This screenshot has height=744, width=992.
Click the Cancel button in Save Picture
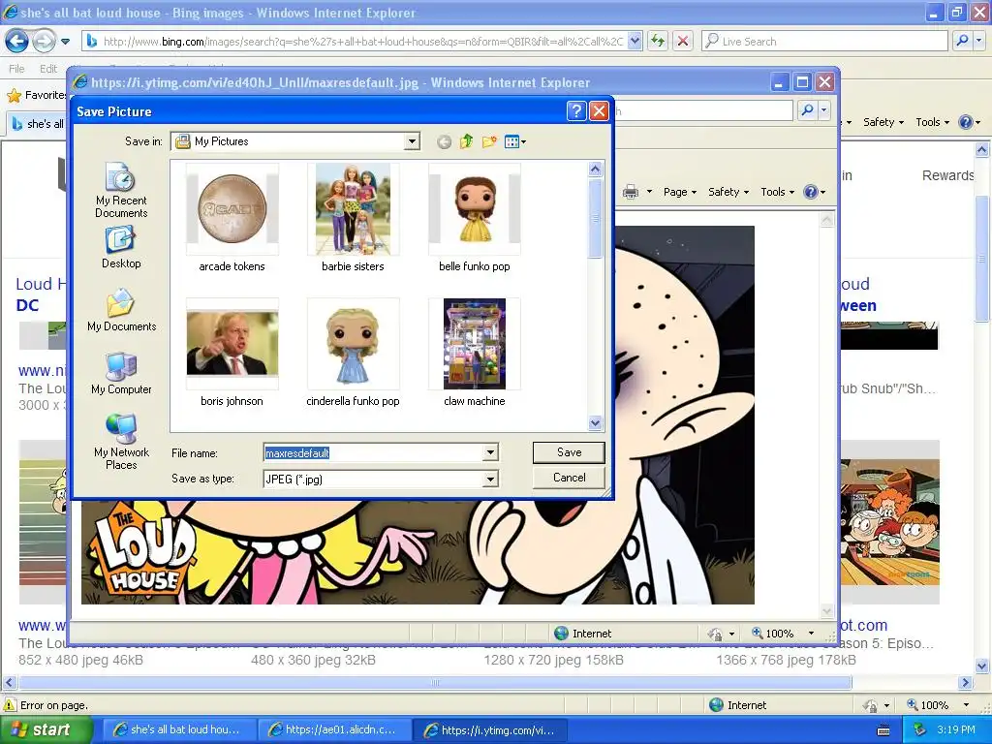point(569,478)
